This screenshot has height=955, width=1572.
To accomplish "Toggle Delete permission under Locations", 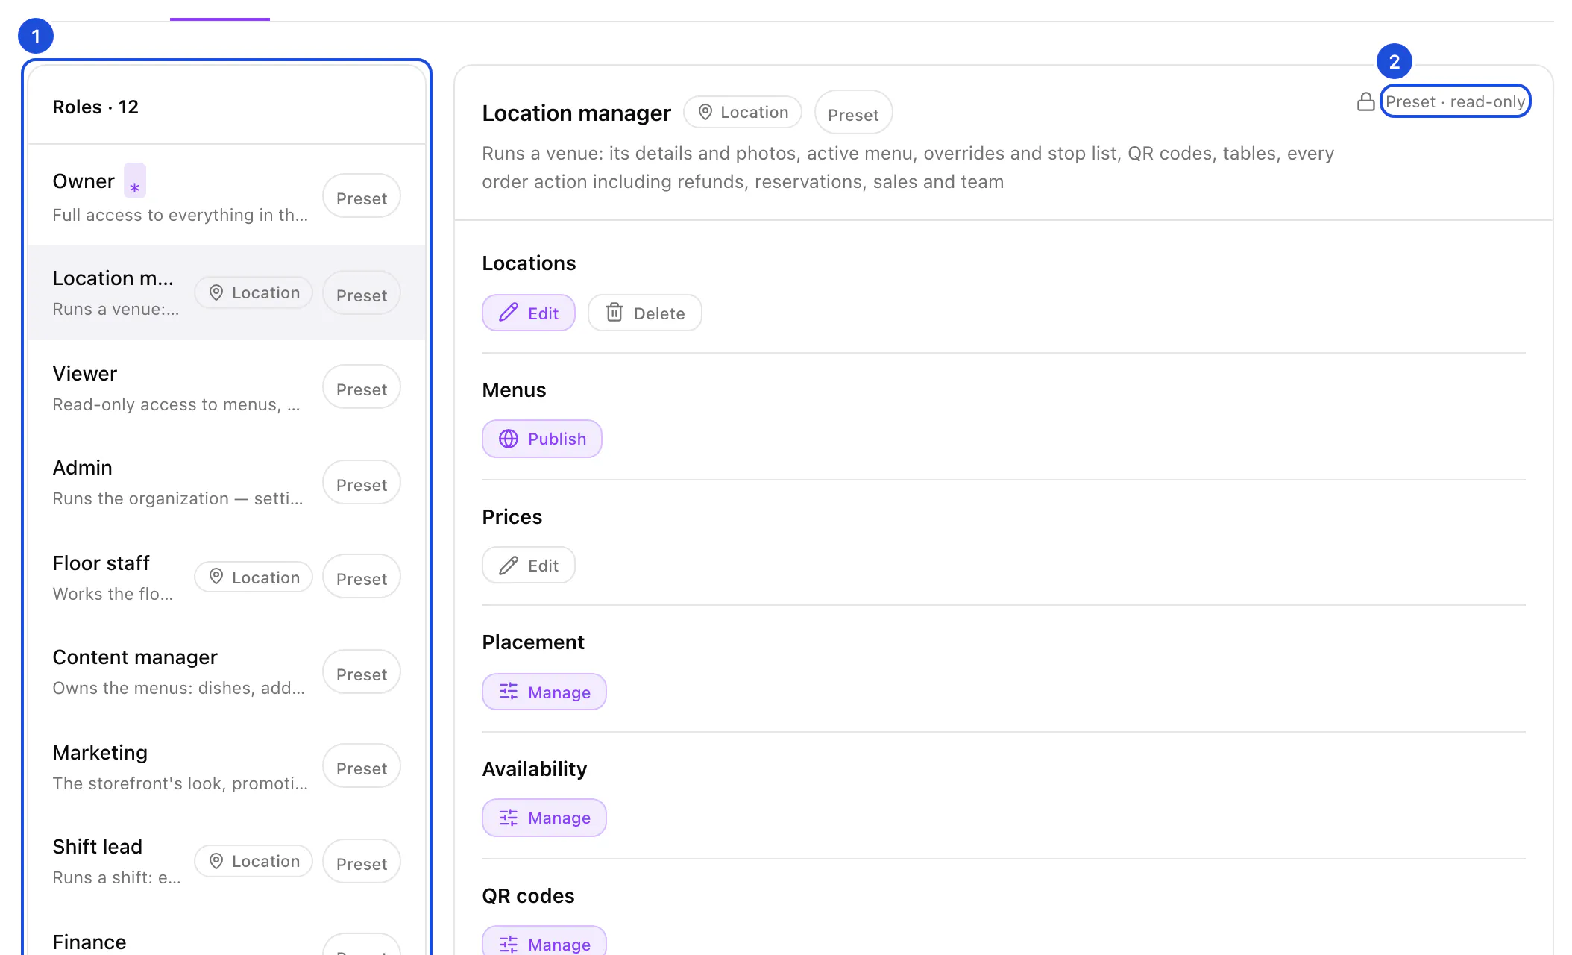I will pyautogui.click(x=644, y=313).
